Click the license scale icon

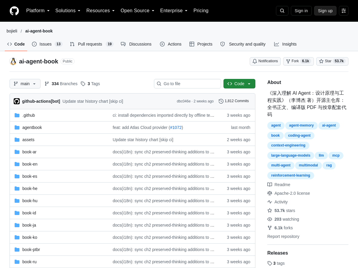[x=270, y=193]
